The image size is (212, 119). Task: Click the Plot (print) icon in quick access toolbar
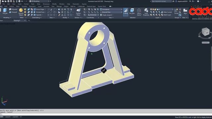[19, 1]
